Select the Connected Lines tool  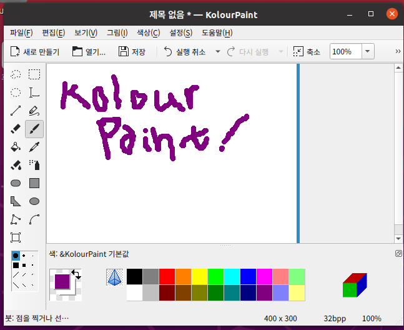coord(16,219)
